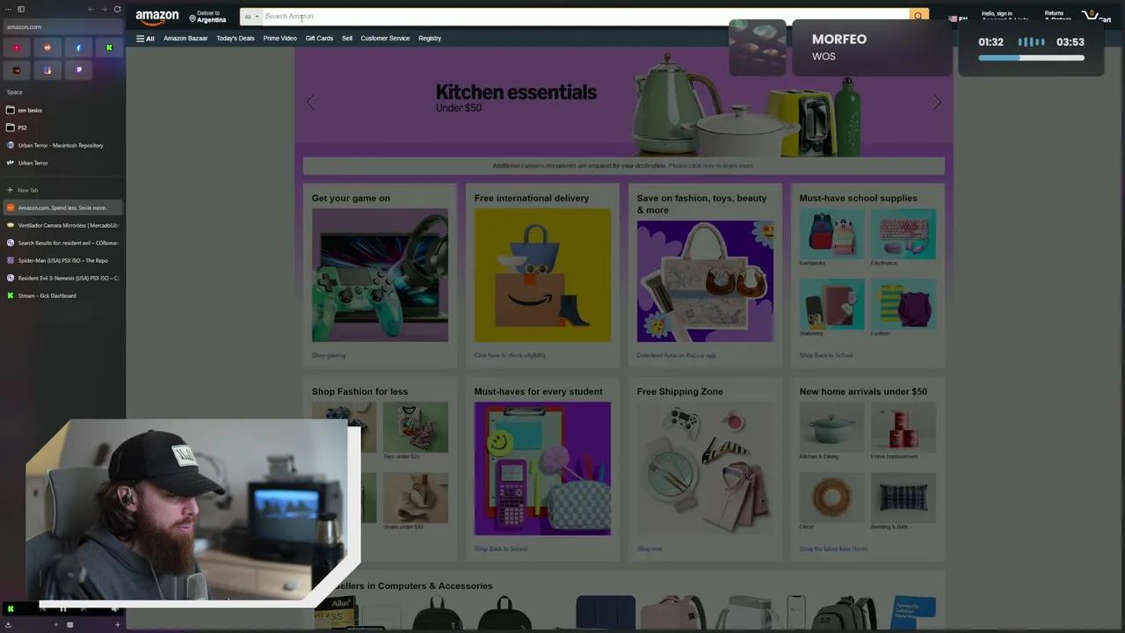Open the Reddit pinned tab
This screenshot has width=1125, height=633.
47,47
